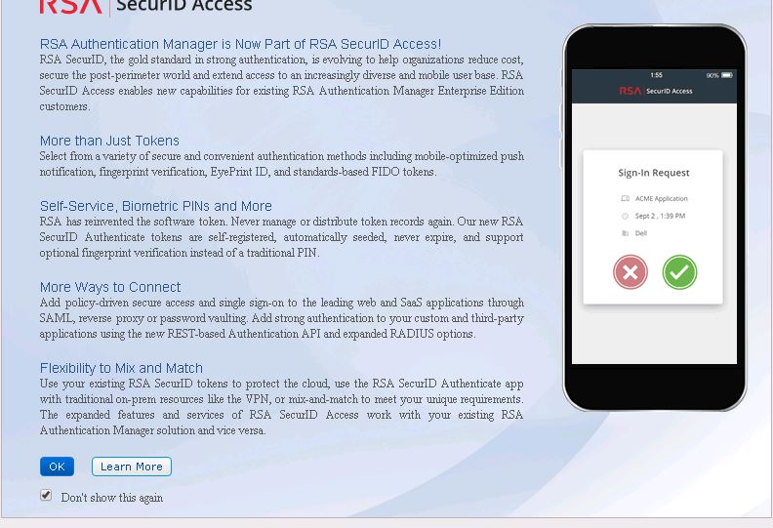Click the heading 'More than Just Tokens'

coord(109,141)
